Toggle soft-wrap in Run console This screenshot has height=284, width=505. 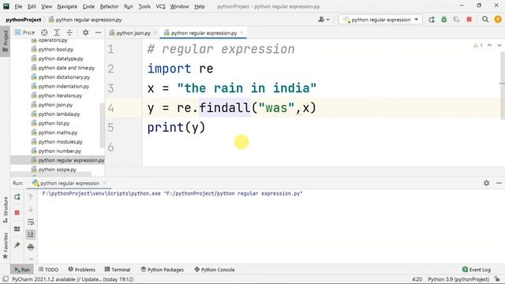(x=31, y=222)
